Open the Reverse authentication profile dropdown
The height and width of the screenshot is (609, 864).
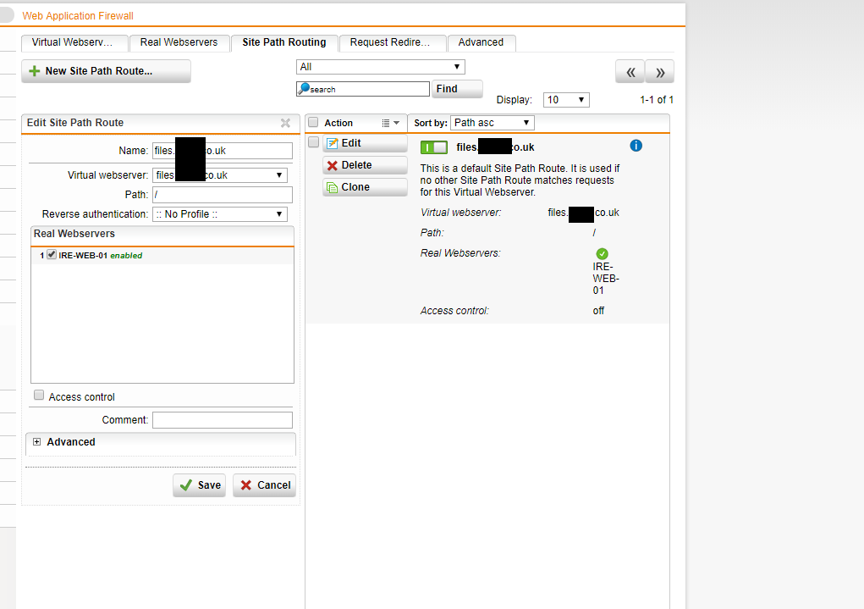(220, 214)
